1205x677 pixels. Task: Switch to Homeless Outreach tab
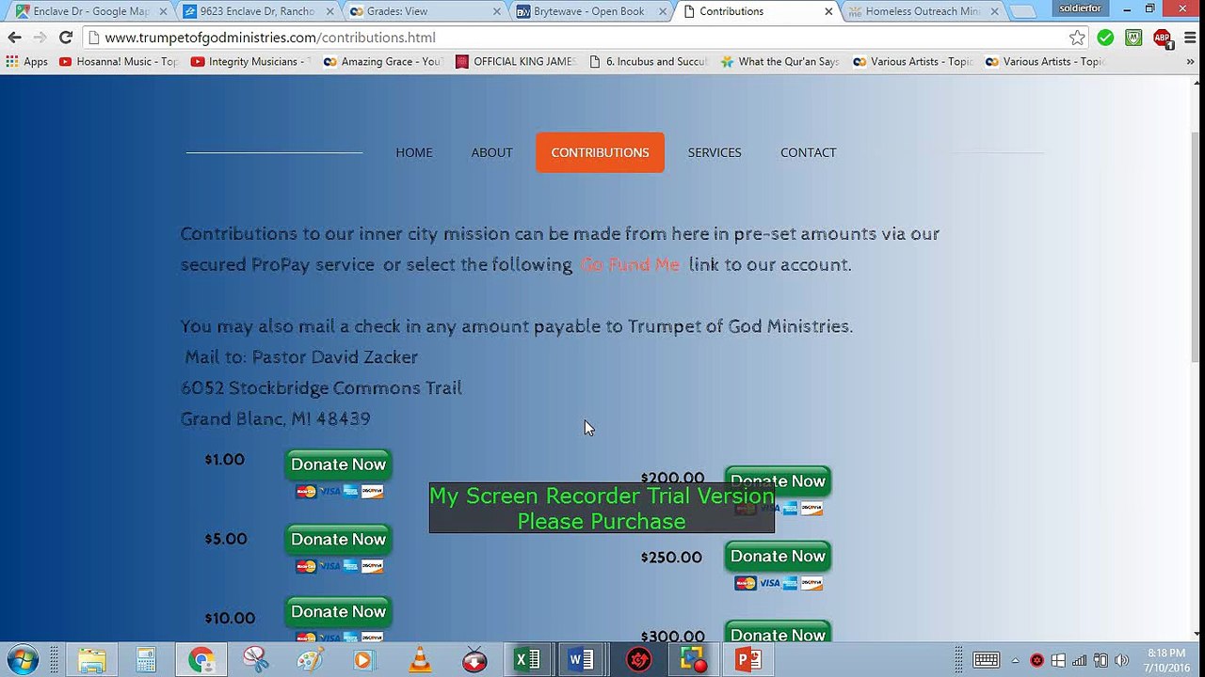(923, 11)
